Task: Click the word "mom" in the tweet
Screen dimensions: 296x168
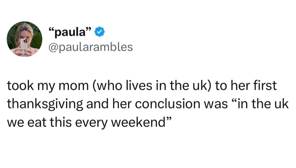Action: 72,87
